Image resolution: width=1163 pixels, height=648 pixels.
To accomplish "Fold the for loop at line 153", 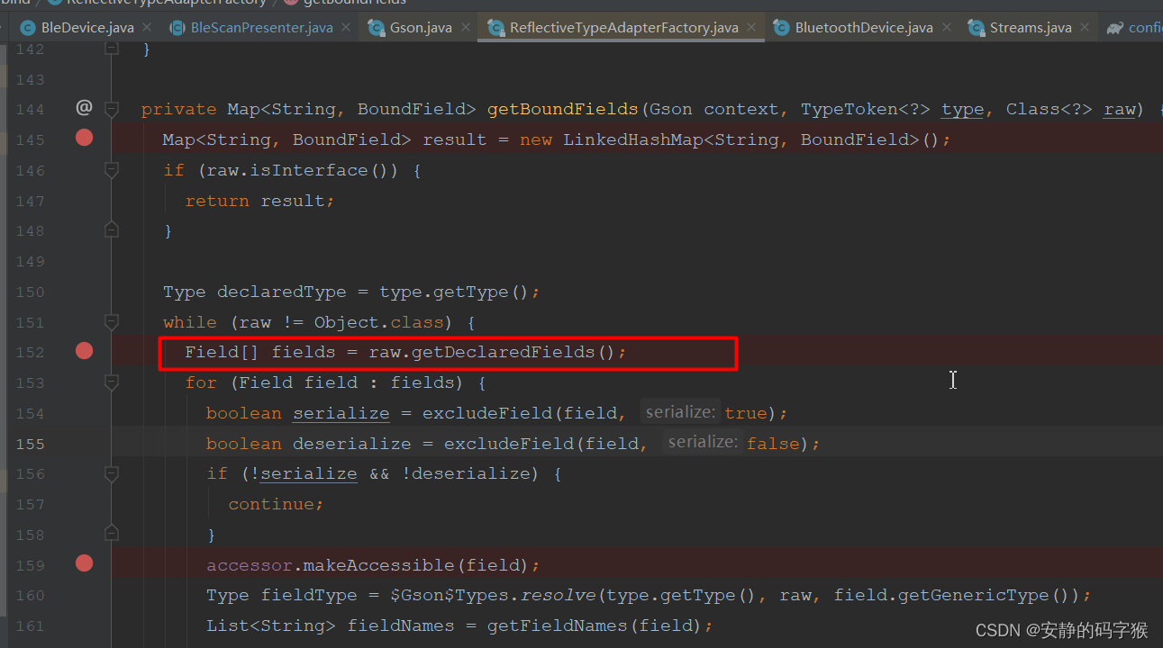I will pyautogui.click(x=112, y=382).
